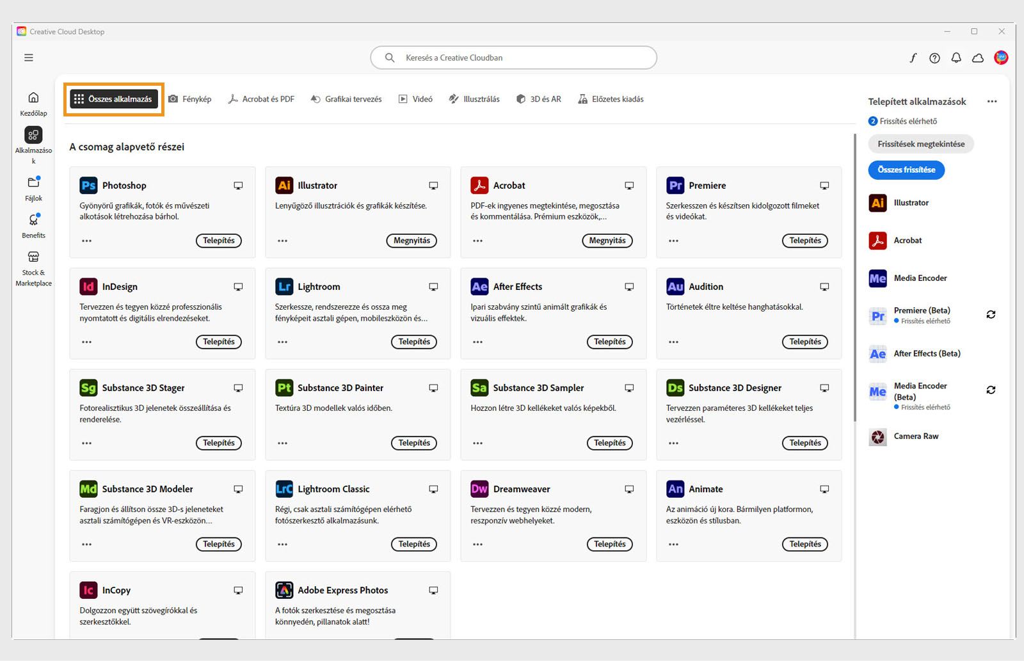Open the help question mark icon
Screen dimensions: 1024x661
pyautogui.click(x=934, y=58)
